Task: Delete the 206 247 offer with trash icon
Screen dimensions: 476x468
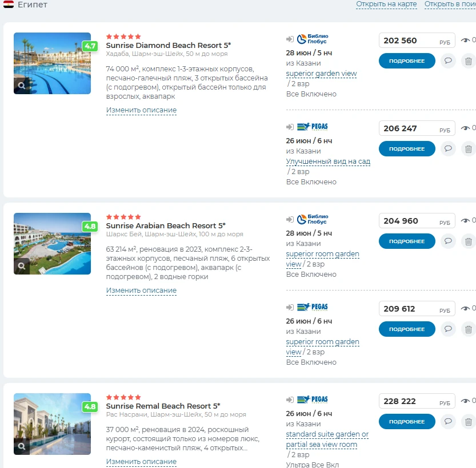Action: click(x=469, y=149)
